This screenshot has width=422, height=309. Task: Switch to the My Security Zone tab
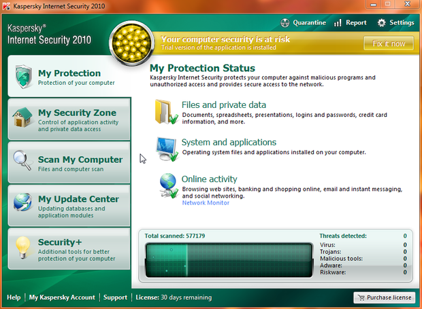coord(69,120)
